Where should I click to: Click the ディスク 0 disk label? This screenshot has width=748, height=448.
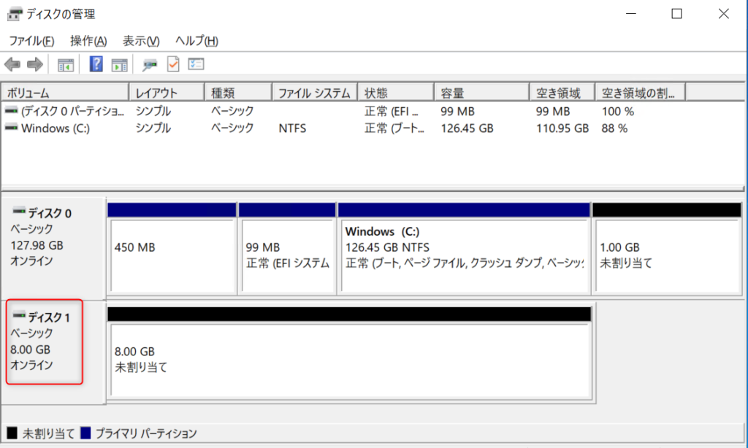(50, 213)
